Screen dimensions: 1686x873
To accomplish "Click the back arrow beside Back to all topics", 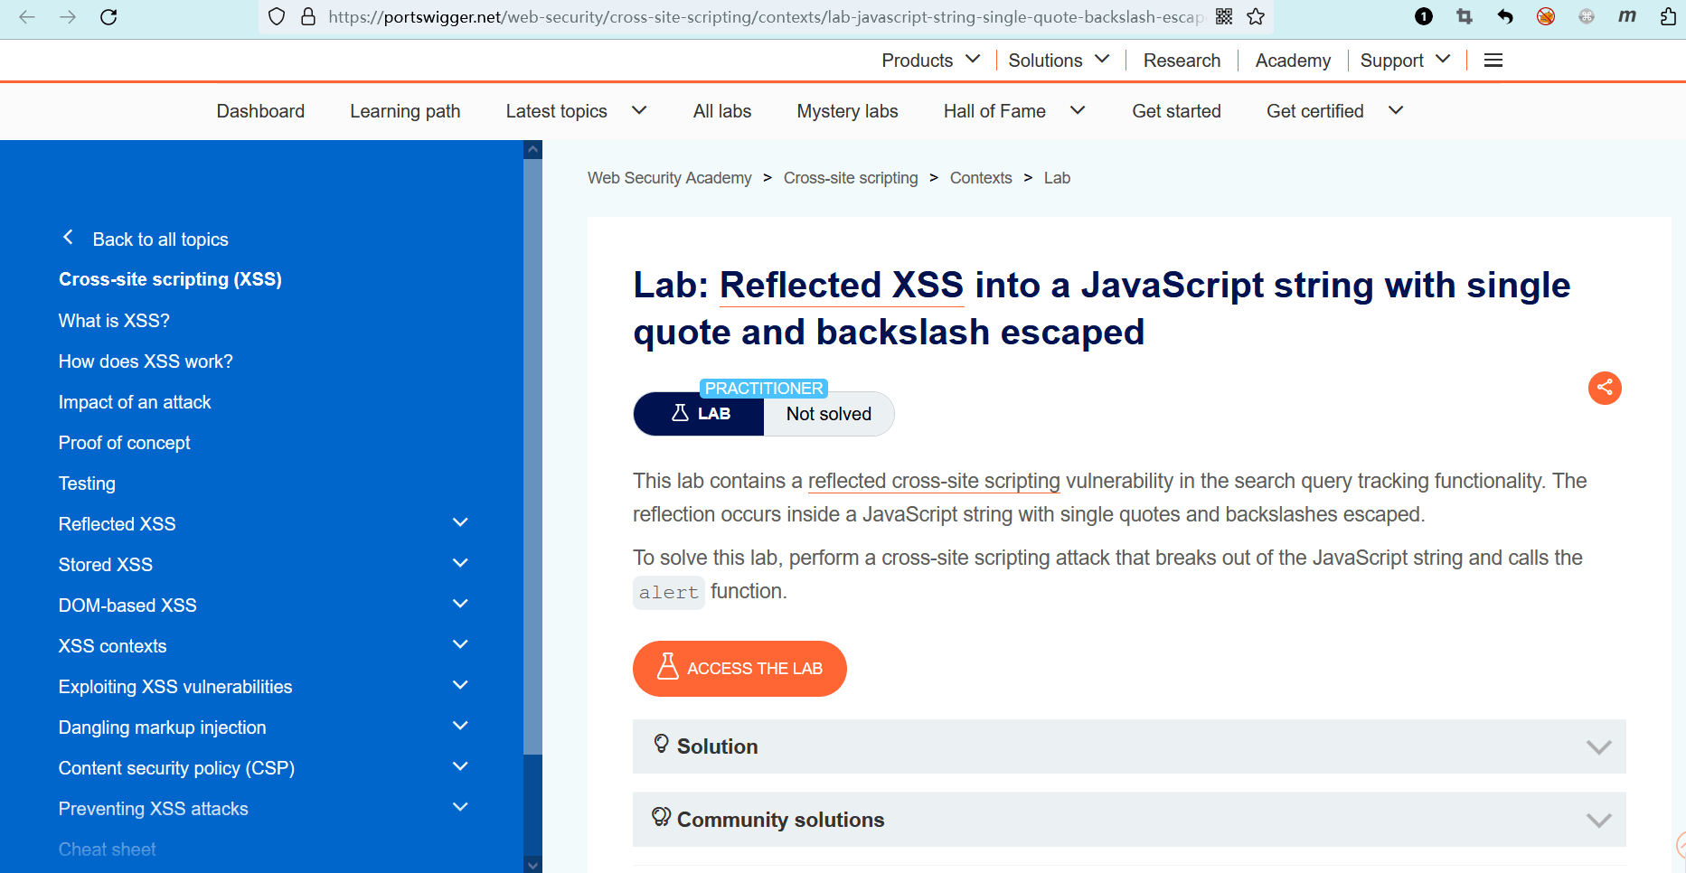I will pyautogui.click(x=68, y=238).
